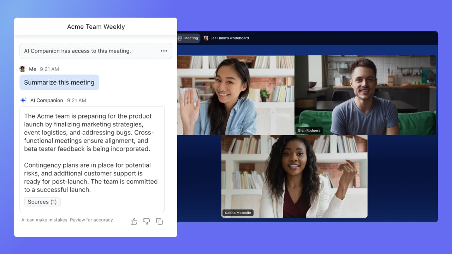Image resolution: width=452 pixels, height=254 pixels.
Task: Select the waving woman's video tile
Action: pyautogui.click(x=236, y=95)
